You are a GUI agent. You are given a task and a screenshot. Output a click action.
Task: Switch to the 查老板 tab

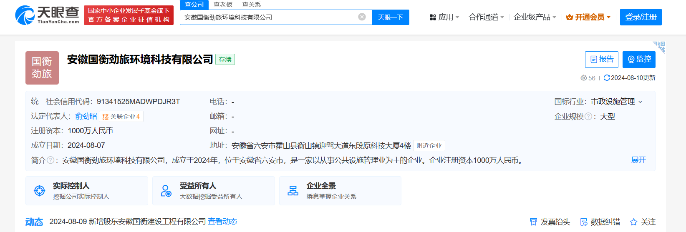pyautogui.click(x=223, y=5)
